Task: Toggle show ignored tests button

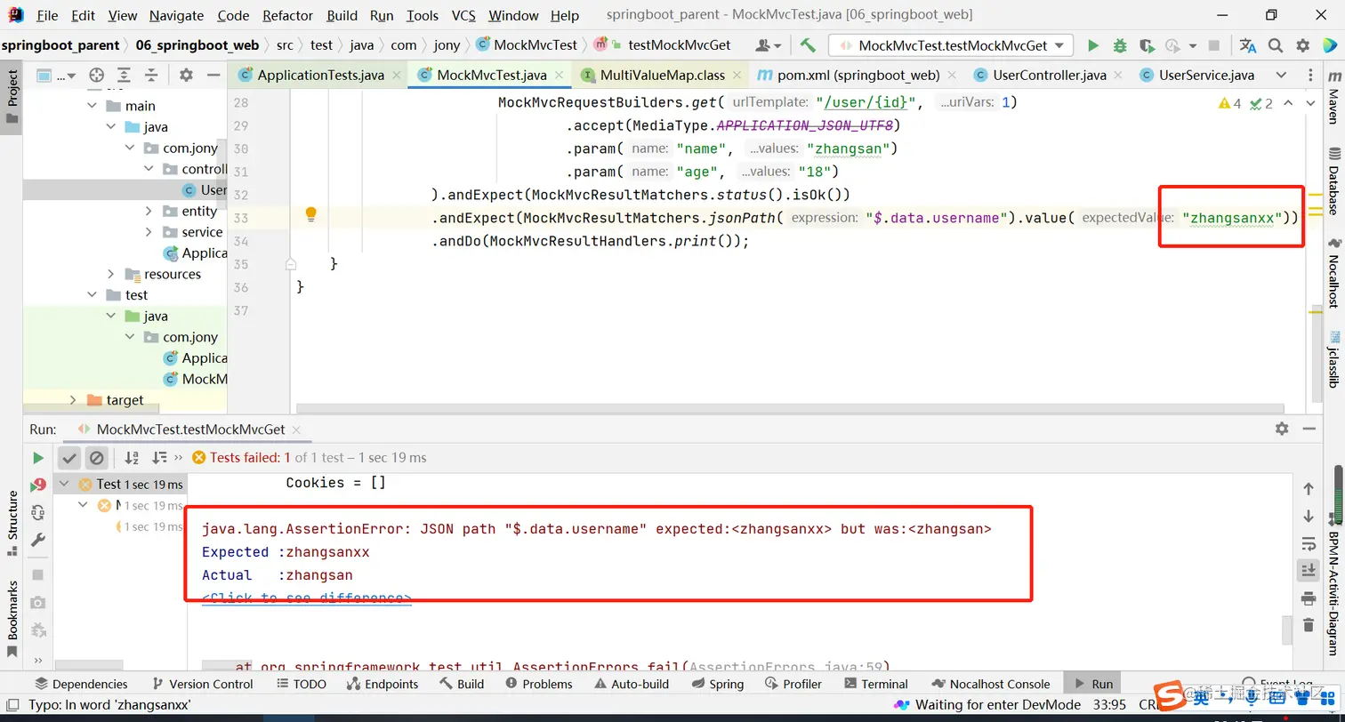Action: pos(96,458)
